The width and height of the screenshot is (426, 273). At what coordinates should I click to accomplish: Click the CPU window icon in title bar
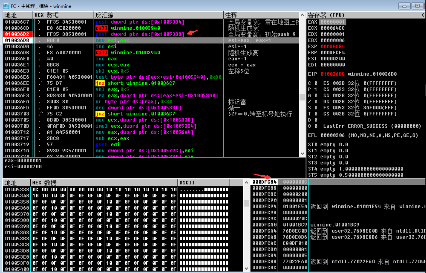6,6
